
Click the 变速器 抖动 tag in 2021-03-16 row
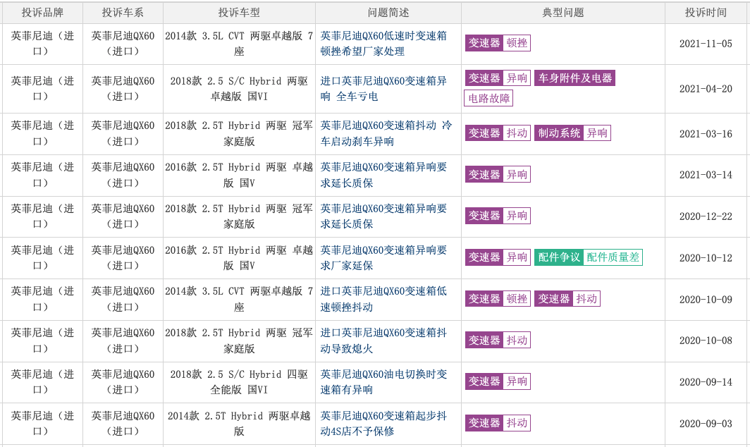[x=498, y=133]
